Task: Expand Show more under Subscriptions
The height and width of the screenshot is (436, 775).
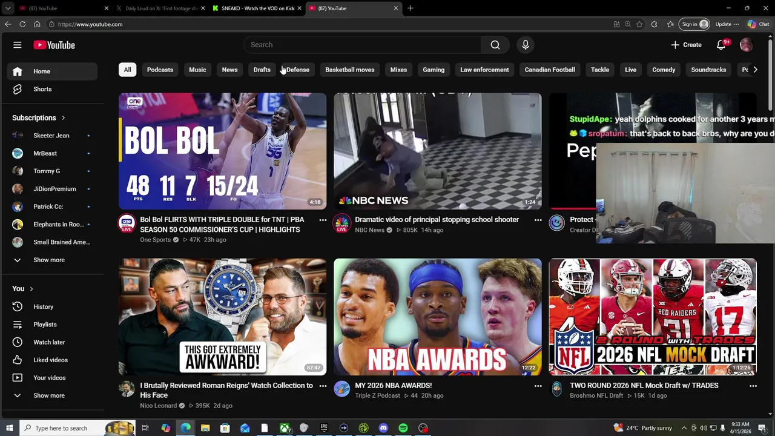Action: pos(52,260)
